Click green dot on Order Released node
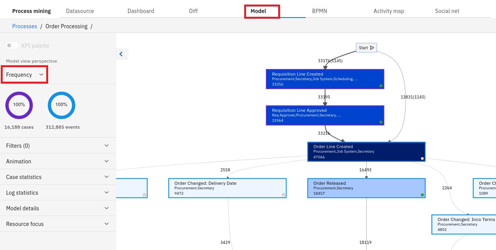496x250 pixels. pyautogui.click(x=422, y=194)
